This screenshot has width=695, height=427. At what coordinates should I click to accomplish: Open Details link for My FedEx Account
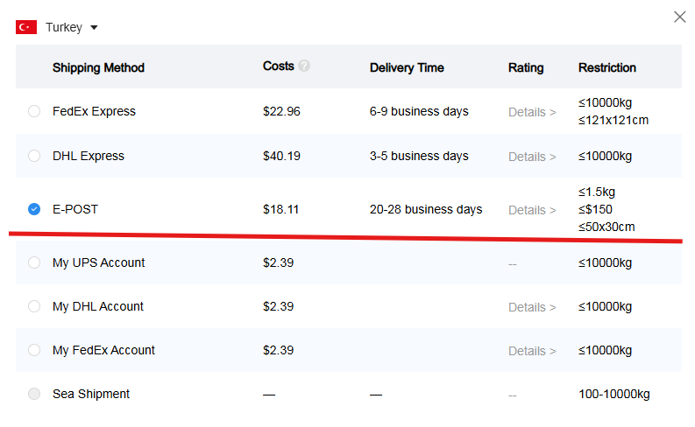(532, 351)
